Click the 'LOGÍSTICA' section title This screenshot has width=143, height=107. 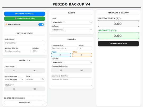(25, 61)
